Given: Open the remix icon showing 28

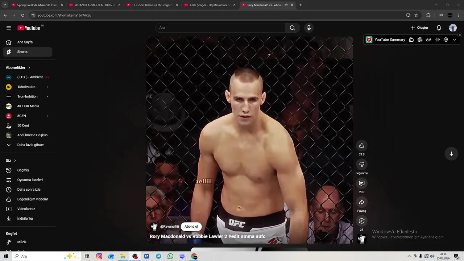Looking at the screenshot, I should (361, 221).
